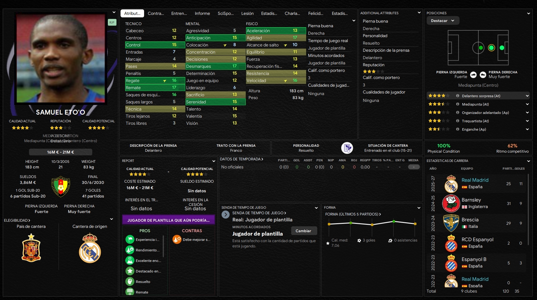Viewport: 537px width, 300px height.
Task: Click the green peak marker on the form graph
Action: point(394,221)
